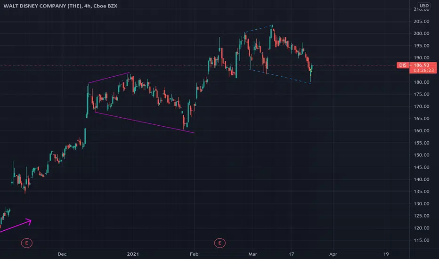Image resolution: width=439 pixels, height=259 pixels.
Task: Click the 155.00 price axis label
Action: click(422, 143)
